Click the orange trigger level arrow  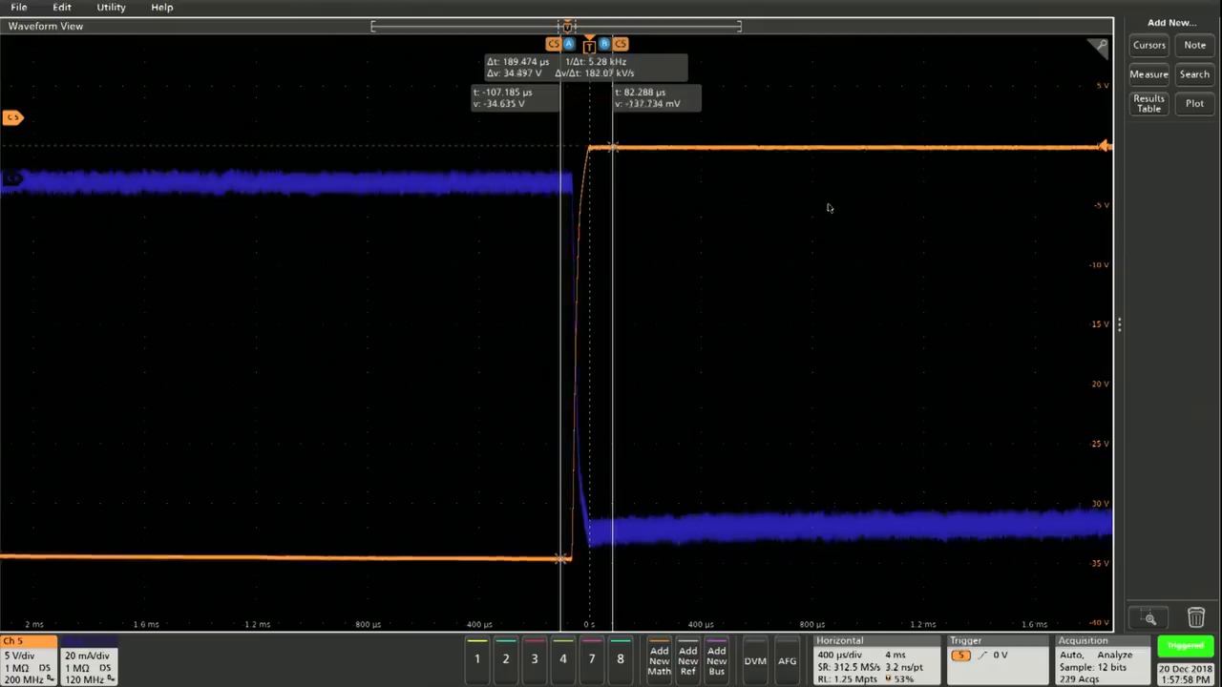(x=1104, y=146)
